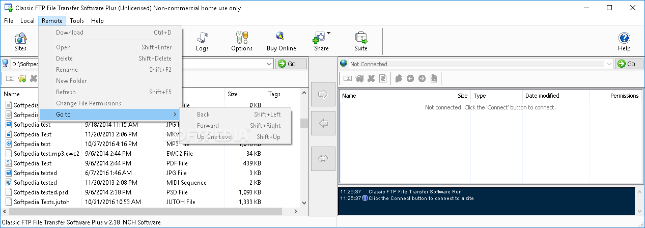Click the remote pane Go button
Image resolution: width=645 pixels, height=228 pixels.
[x=629, y=64]
